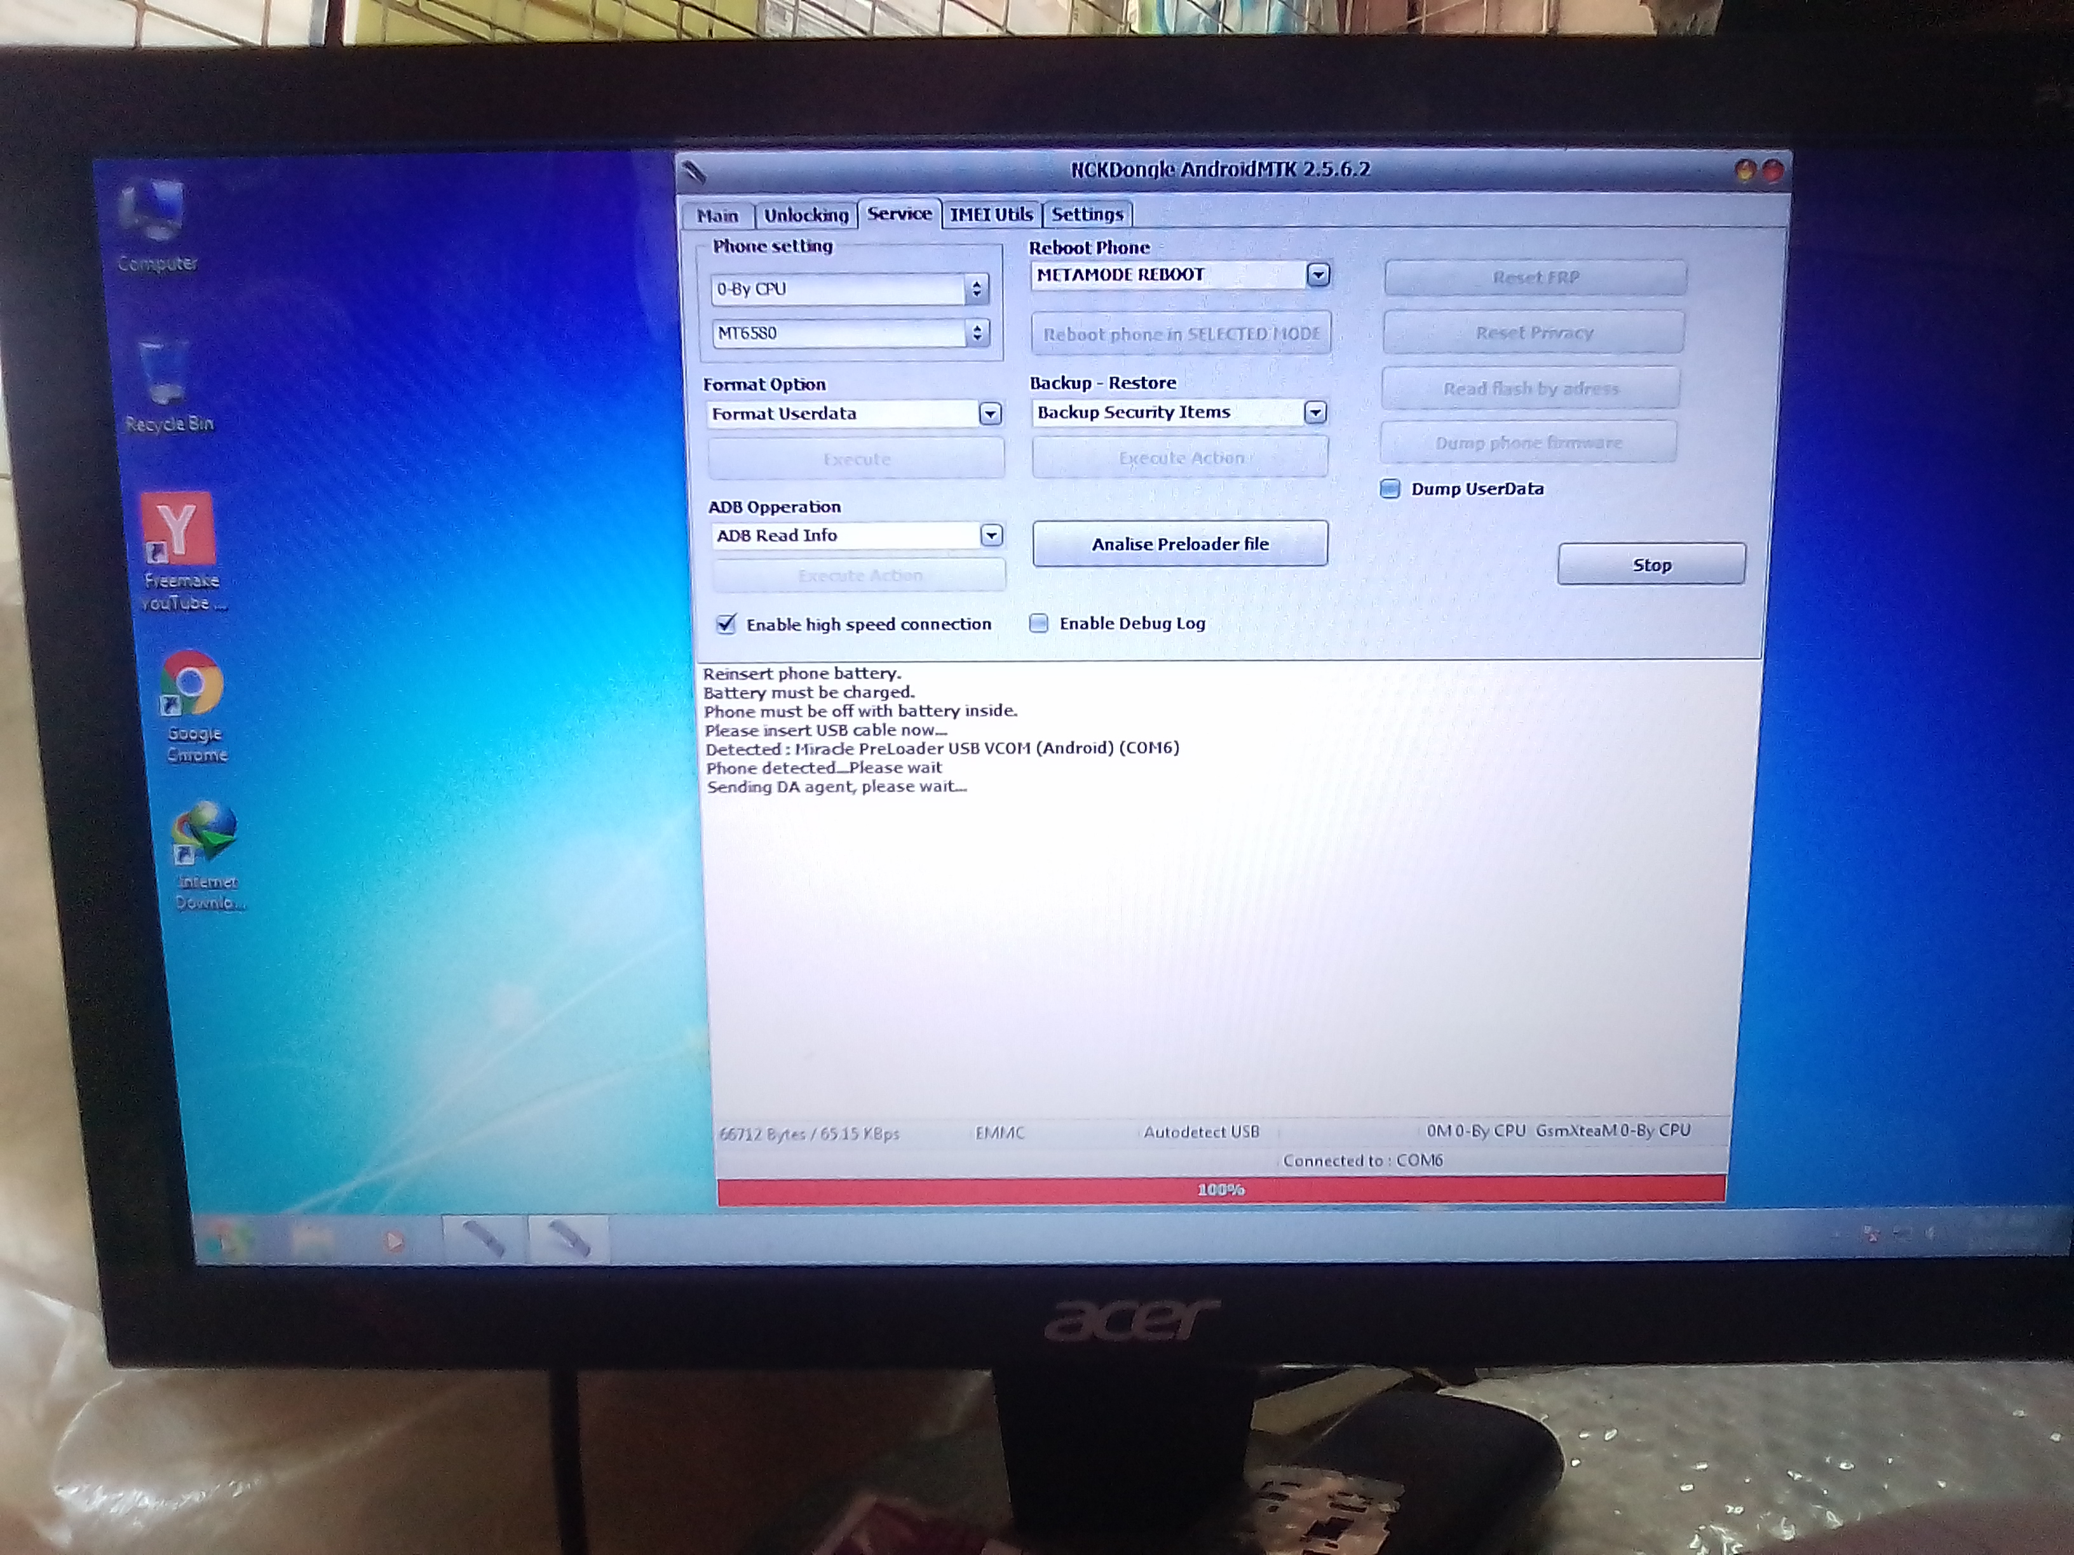Click the NCKDongle title bar app icon
Image resolution: width=2074 pixels, height=1555 pixels.
[x=695, y=172]
